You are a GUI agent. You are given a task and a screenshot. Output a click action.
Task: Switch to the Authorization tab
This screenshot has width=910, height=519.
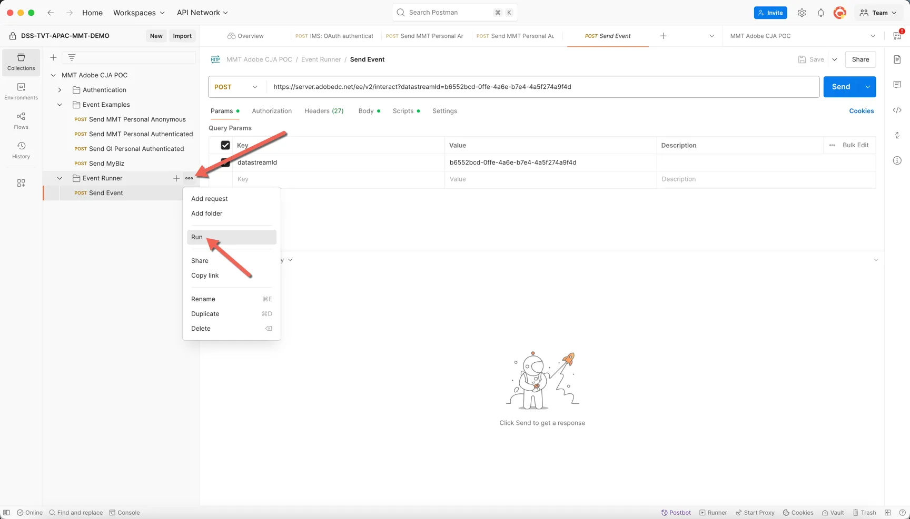[x=272, y=111]
